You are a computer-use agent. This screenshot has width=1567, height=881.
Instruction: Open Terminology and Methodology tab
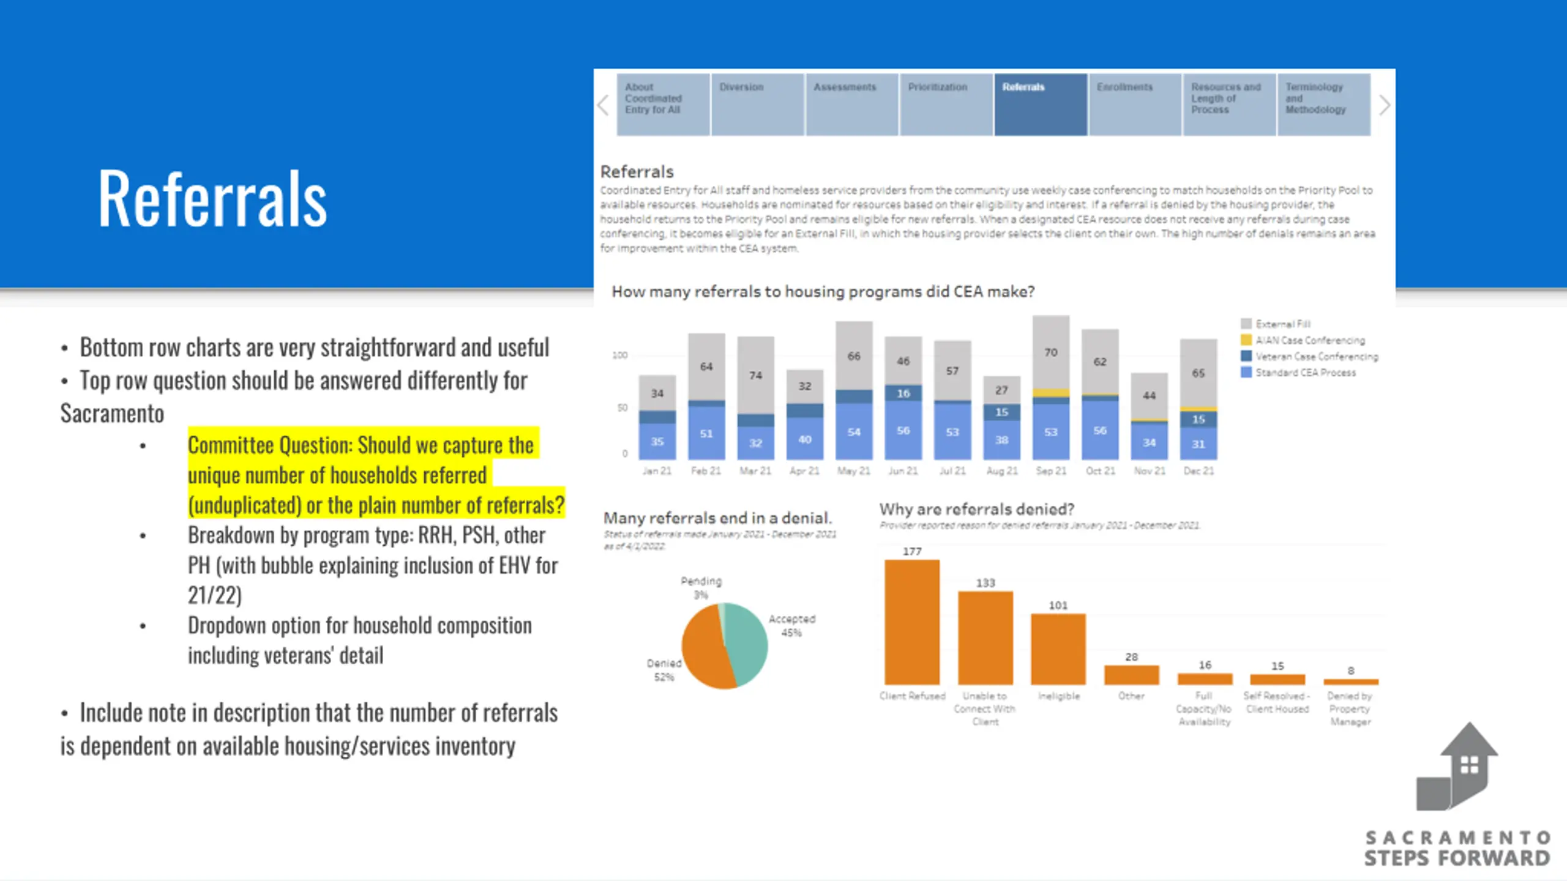tap(1323, 105)
